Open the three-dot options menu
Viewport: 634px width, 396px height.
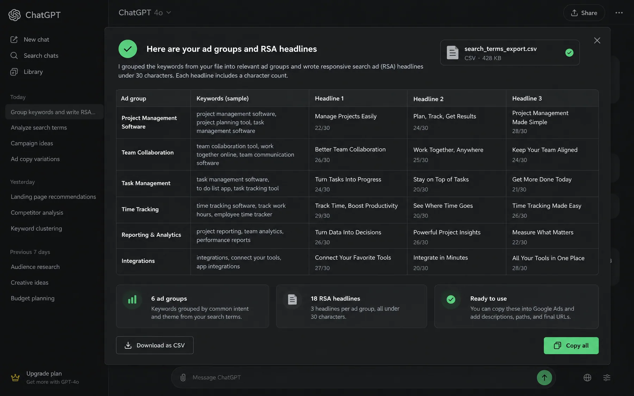click(x=619, y=13)
